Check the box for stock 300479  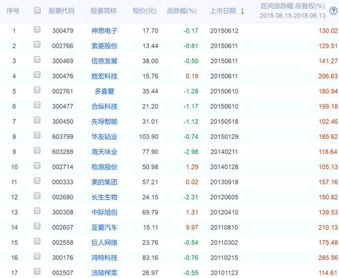click(37, 29)
